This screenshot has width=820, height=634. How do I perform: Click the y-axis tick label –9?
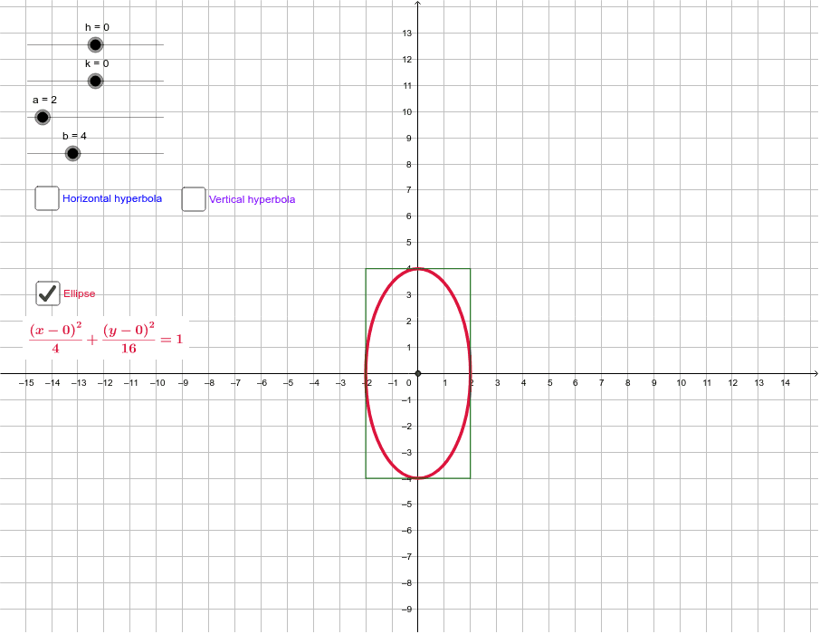(x=406, y=609)
